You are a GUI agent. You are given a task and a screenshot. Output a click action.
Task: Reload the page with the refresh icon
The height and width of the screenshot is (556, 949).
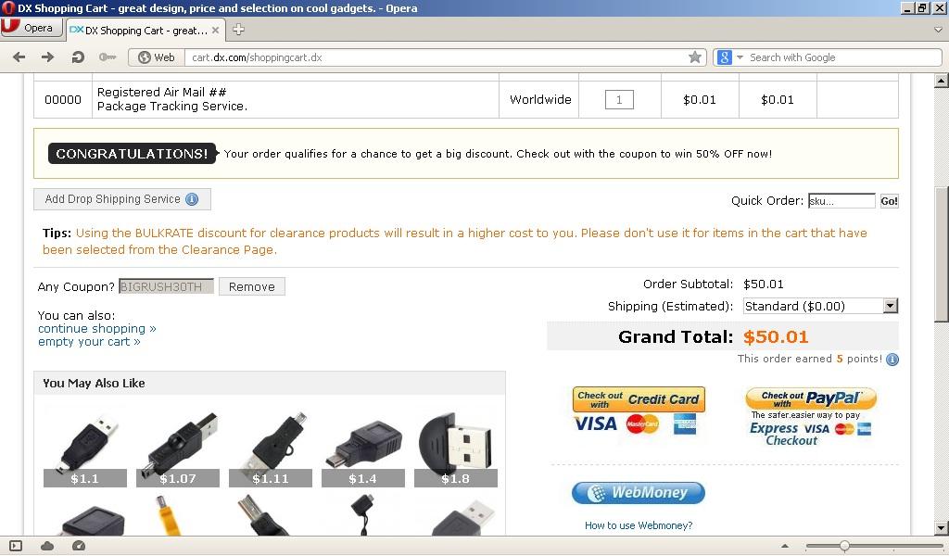tap(78, 57)
